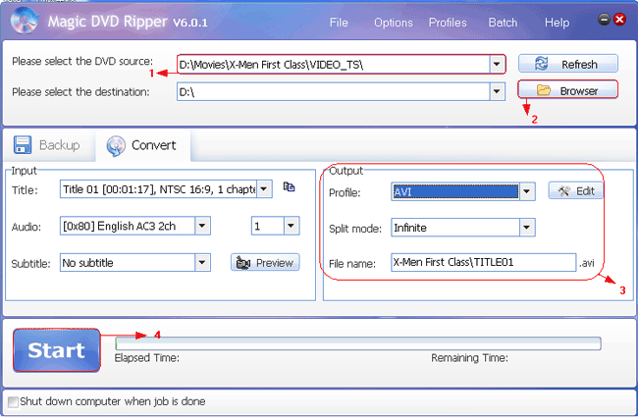Select the Convert tab
Image resolution: width=638 pixels, height=418 pixels.
142,145
